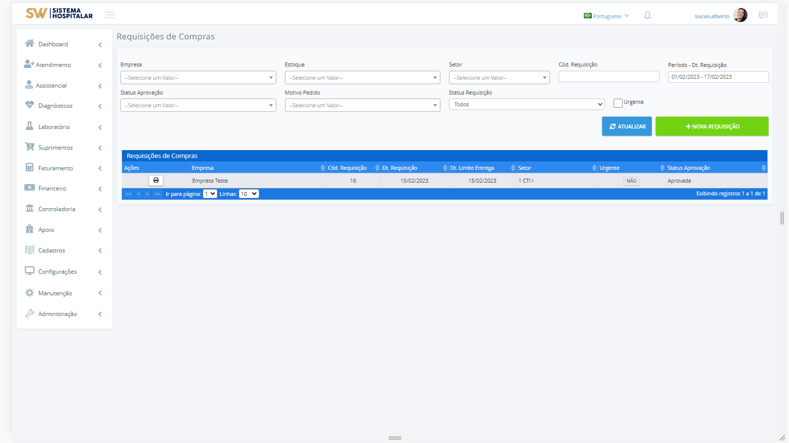Open the Status Requisição dropdown

point(526,104)
